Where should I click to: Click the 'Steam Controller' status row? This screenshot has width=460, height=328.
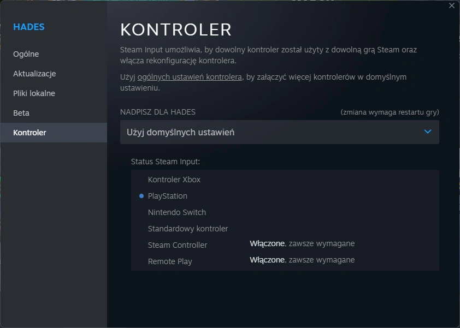(x=285, y=244)
